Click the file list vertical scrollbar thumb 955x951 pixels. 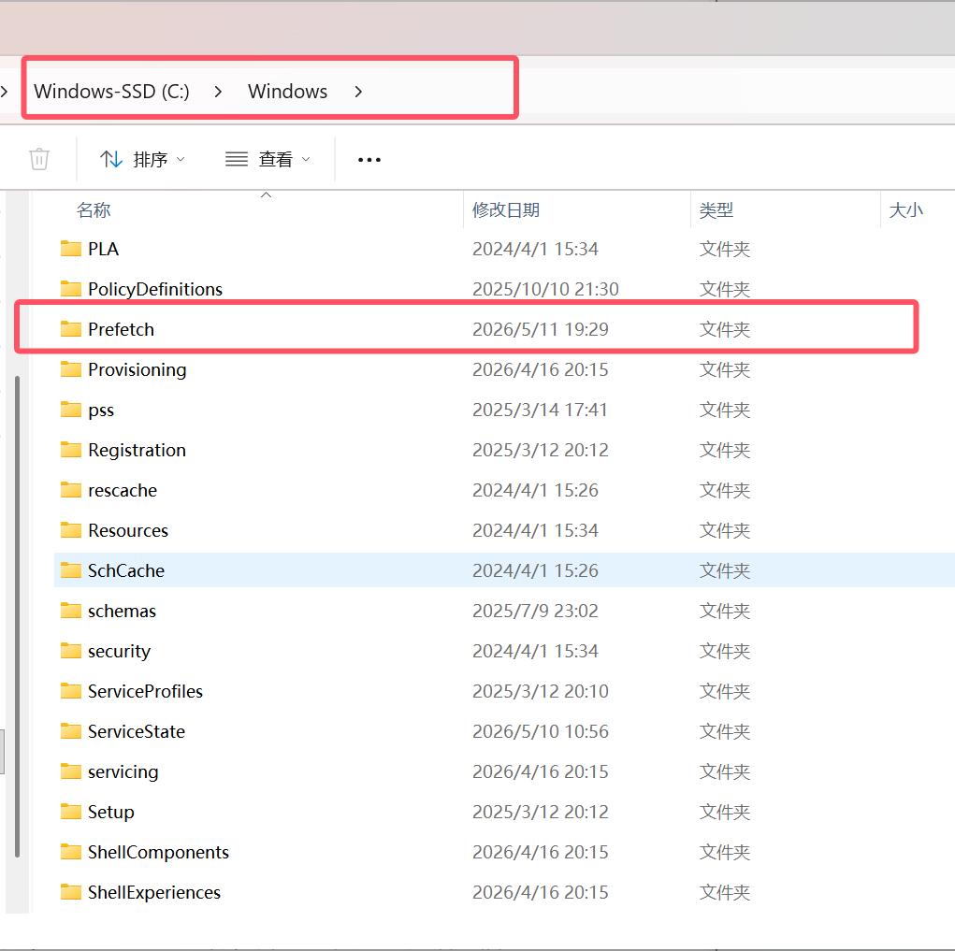pos(17,616)
